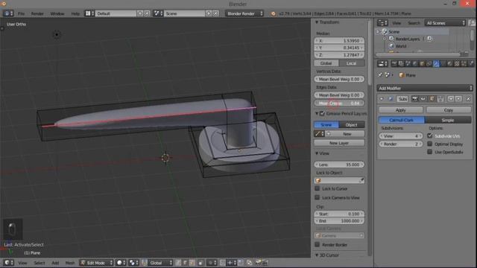
Task: Delete the current scene
Action: (x=215, y=13)
